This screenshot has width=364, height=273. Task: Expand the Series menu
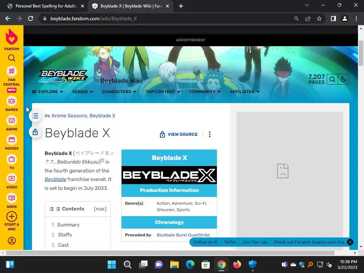pos(82,92)
